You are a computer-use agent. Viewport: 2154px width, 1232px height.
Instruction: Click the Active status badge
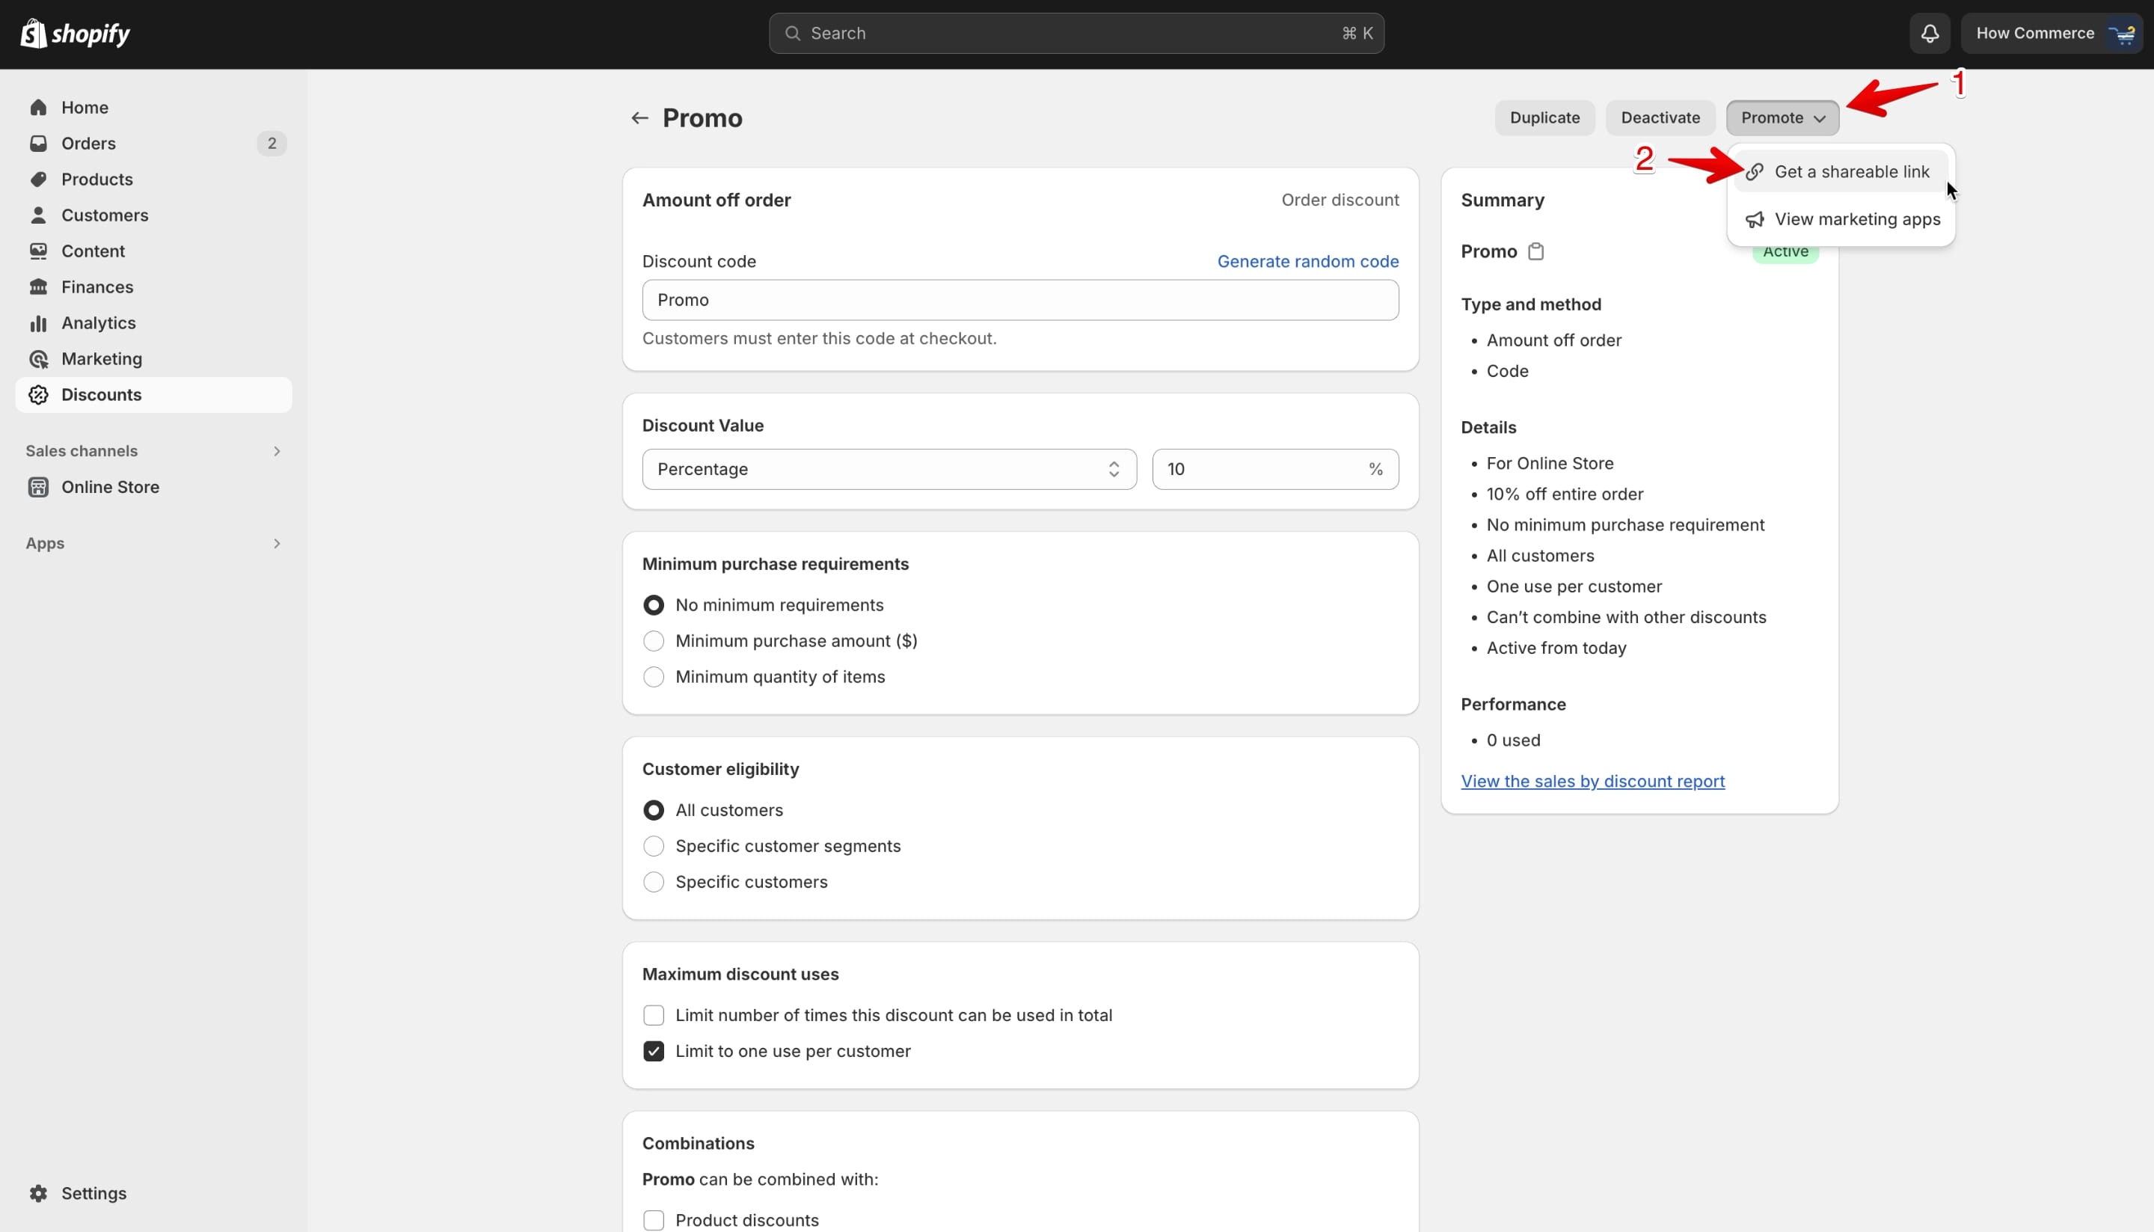click(x=1785, y=252)
